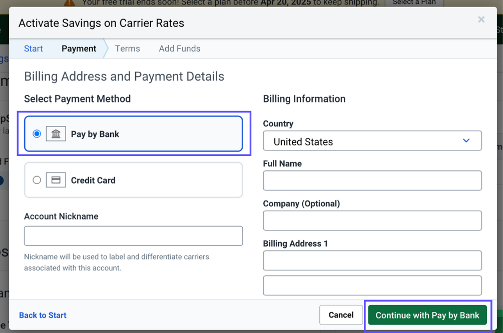The image size is (503, 333).
Task: Click the Full Name input field
Action: pos(372,180)
